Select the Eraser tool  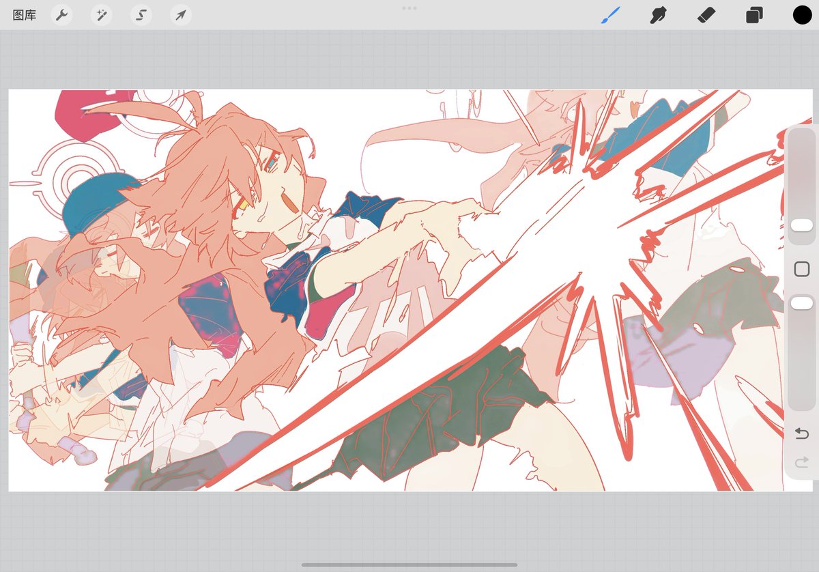tap(706, 15)
